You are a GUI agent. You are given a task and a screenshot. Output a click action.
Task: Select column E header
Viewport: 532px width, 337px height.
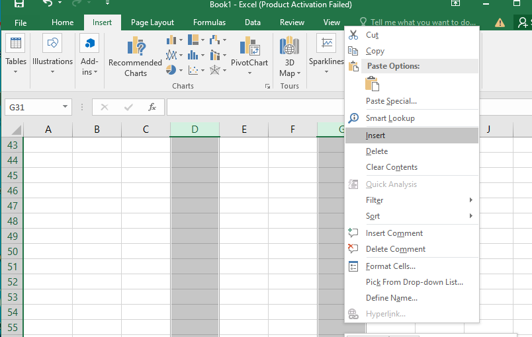coord(244,130)
